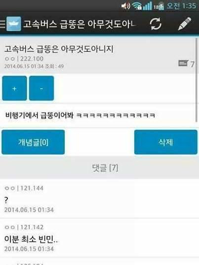Tap the volume icon in status bar
Image resolution: width=199 pixels, height=265 pixels.
click(125, 6)
